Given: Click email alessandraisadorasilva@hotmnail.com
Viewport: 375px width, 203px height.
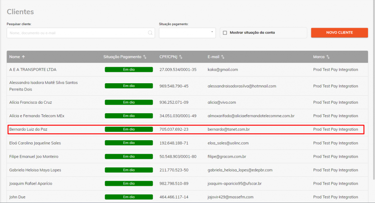Looking at the screenshot, I should coord(242,86).
